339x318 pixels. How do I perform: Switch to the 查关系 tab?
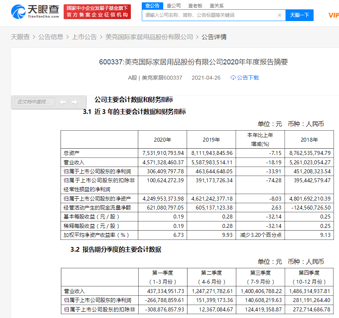click(x=216, y=6)
